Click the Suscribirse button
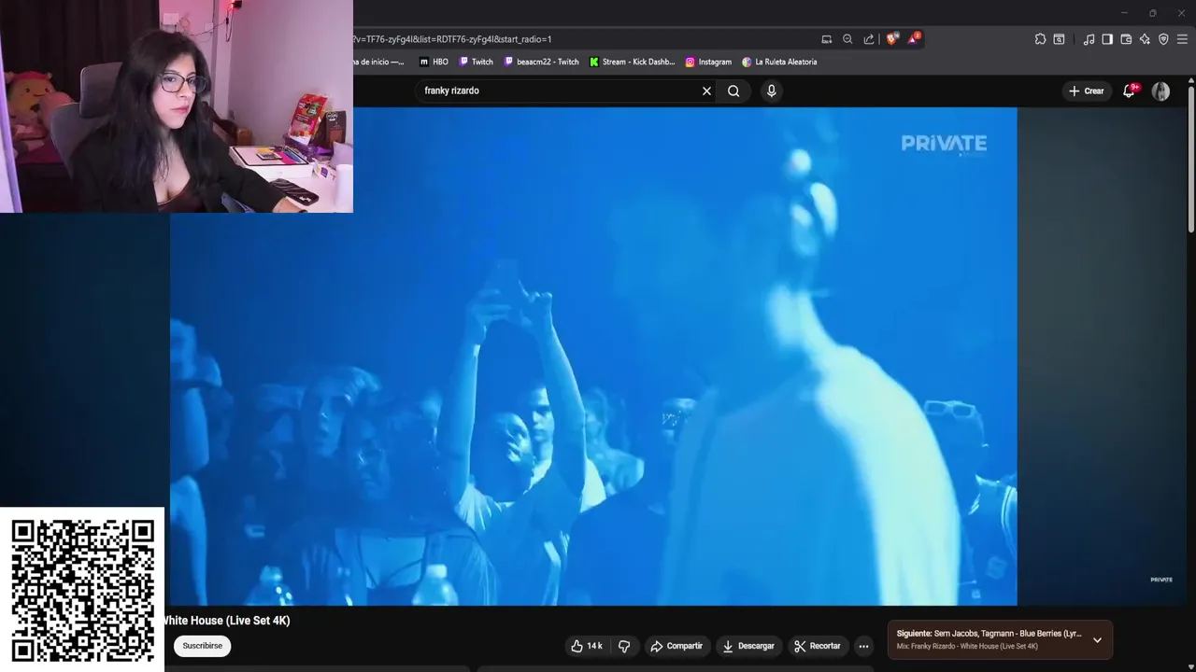 click(202, 646)
